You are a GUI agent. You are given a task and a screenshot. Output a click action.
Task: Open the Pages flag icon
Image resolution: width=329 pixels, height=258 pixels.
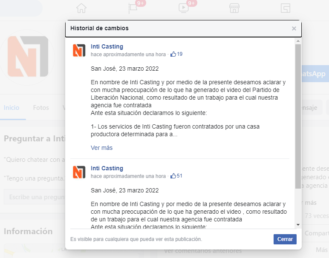[x=132, y=9]
